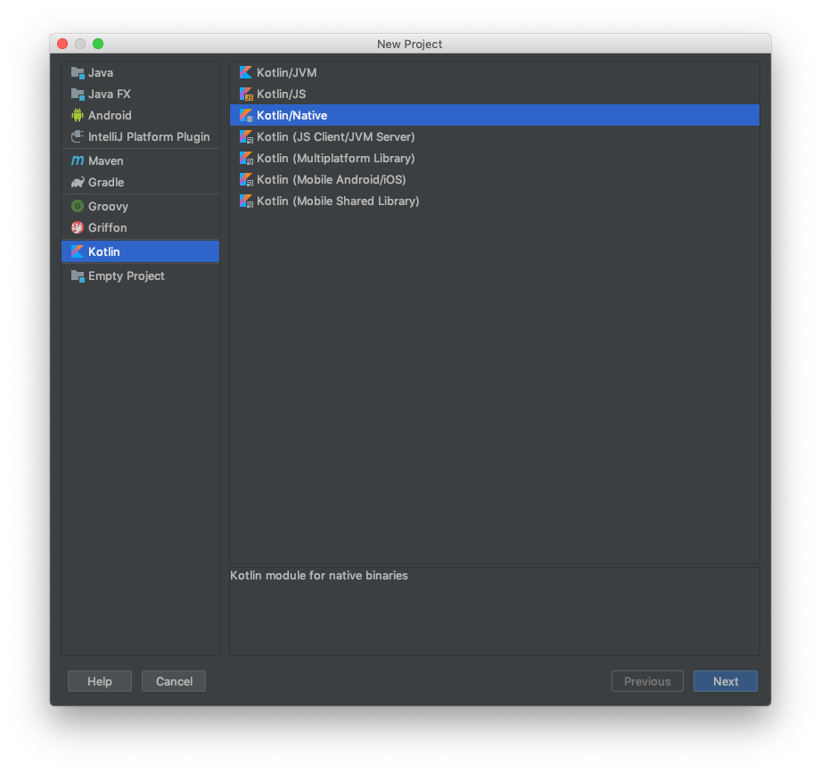Click the Previous button
821x772 pixels.
click(x=647, y=681)
